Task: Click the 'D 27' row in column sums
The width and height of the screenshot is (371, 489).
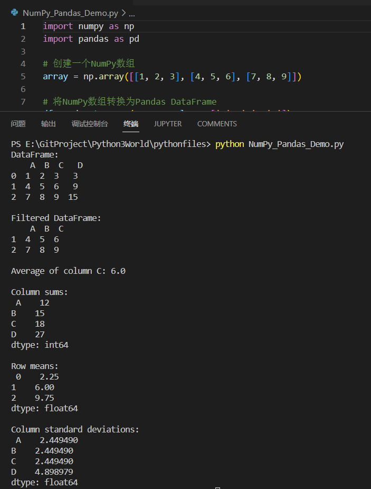Action: (x=27, y=334)
